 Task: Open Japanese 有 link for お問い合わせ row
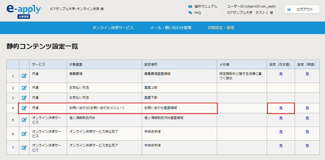coord(281,108)
